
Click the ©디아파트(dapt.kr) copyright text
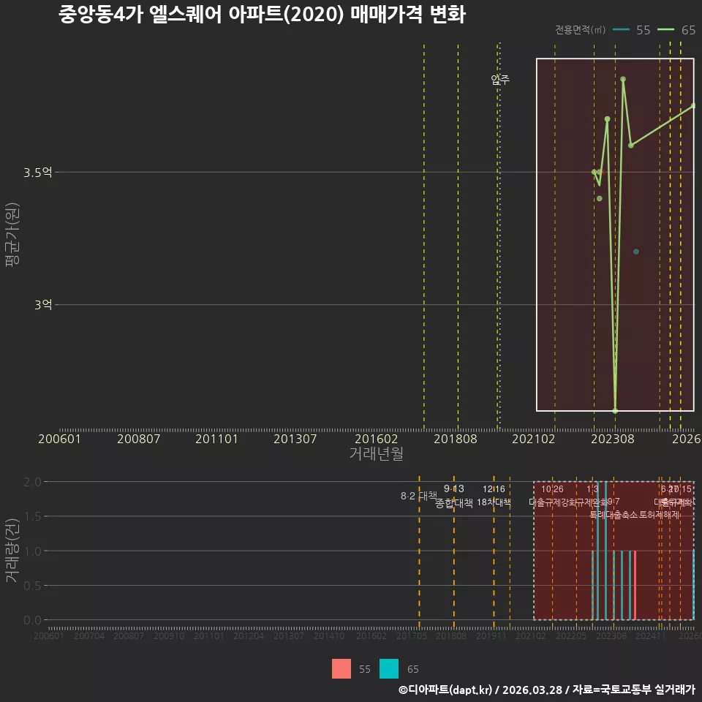tap(445, 690)
